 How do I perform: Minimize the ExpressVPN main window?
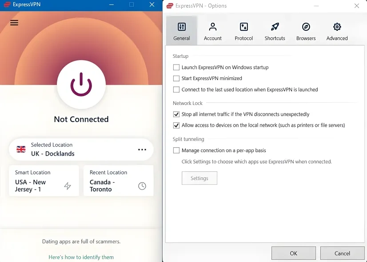[x=112, y=5]
